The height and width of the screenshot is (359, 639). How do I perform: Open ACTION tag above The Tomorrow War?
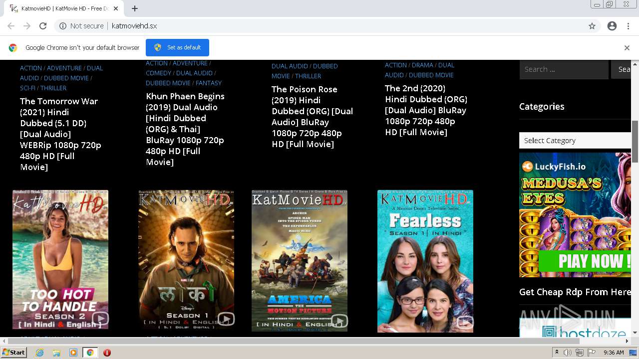click(31, 68)
